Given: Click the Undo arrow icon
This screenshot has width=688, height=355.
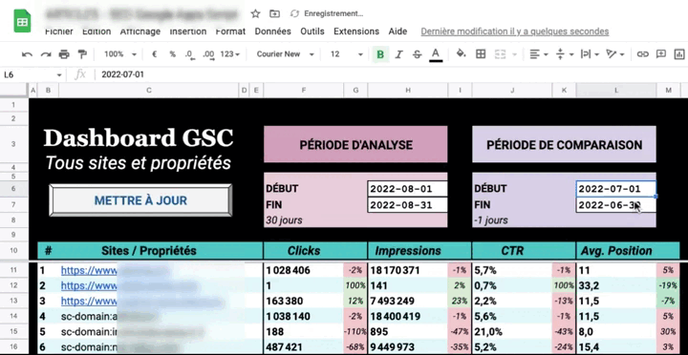Looking at the screenshot, I should click(27, 54).
